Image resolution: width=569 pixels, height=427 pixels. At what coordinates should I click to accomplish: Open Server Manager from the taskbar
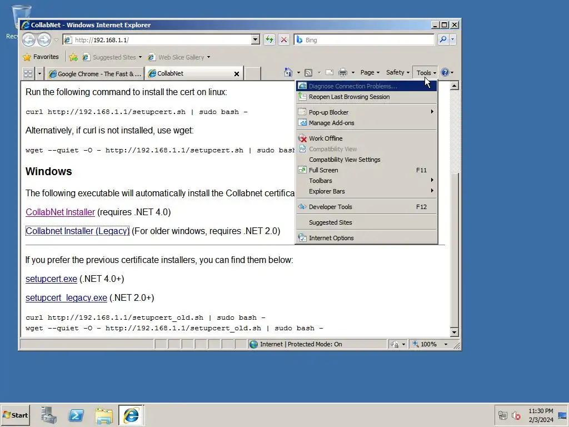click(49, 415)
